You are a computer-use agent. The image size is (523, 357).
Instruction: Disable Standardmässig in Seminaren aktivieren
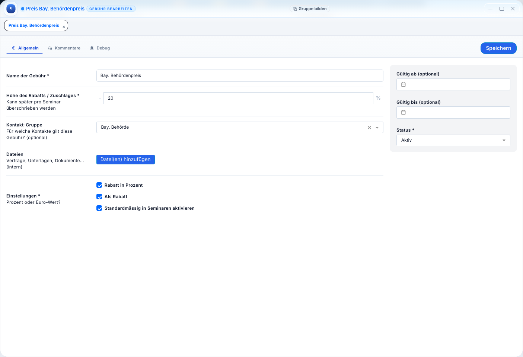click(99, 208)
